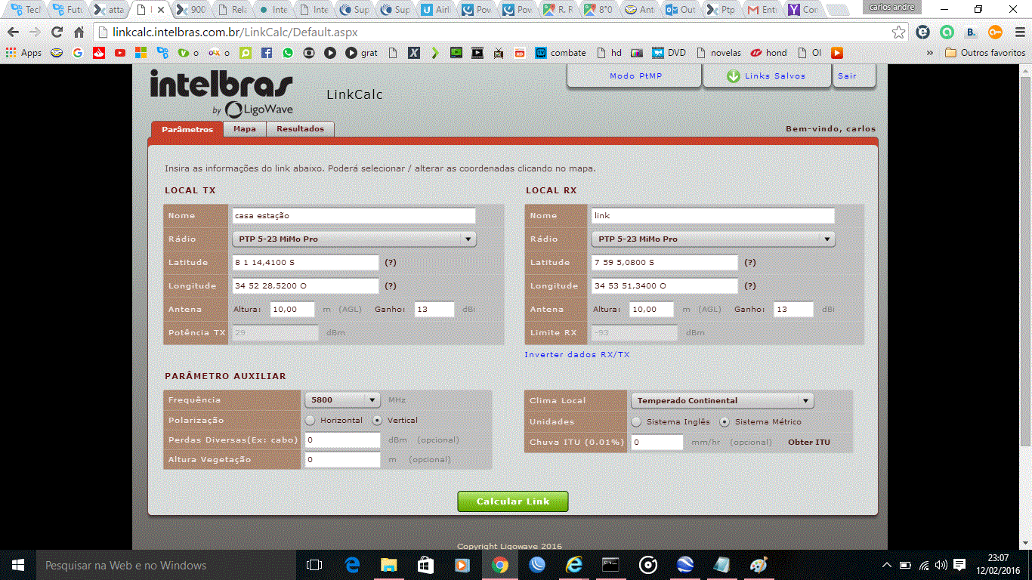The width and height of the screenshot is (1032, 580).
Task: Click the Sair button
Action: pos(855,76)
